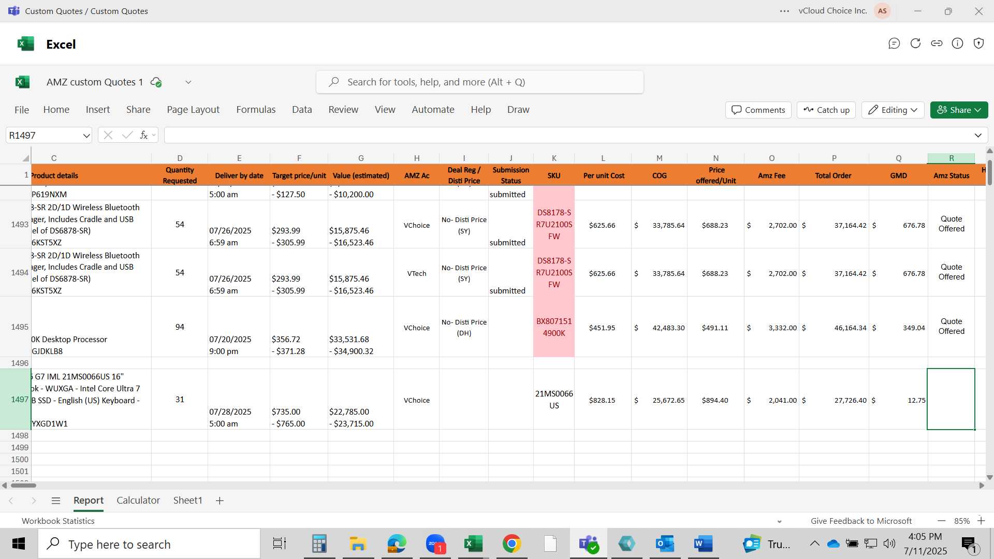Click the vertical scrollbar thumb
The width and height of the screenshot is (994, 559).
tap(989, 173)
